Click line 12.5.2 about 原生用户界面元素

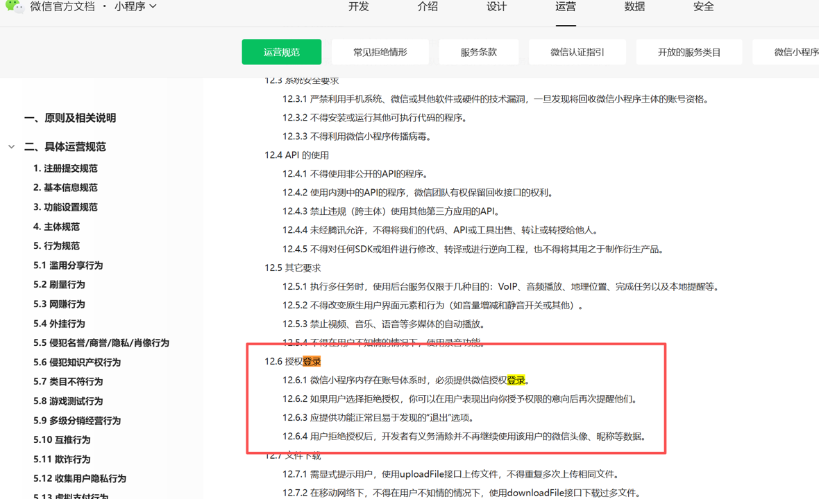point(433,306)
